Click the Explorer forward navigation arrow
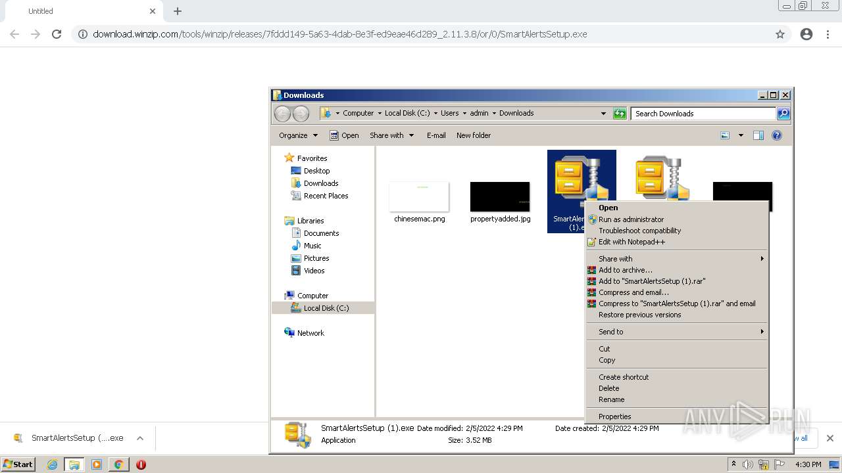842x473 pixels. click(301, 114)
